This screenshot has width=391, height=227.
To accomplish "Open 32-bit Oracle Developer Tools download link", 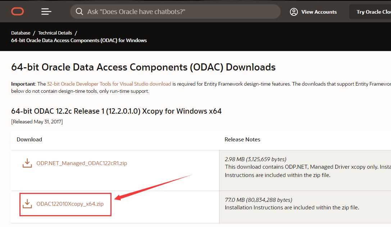I will tap(109, 84).
